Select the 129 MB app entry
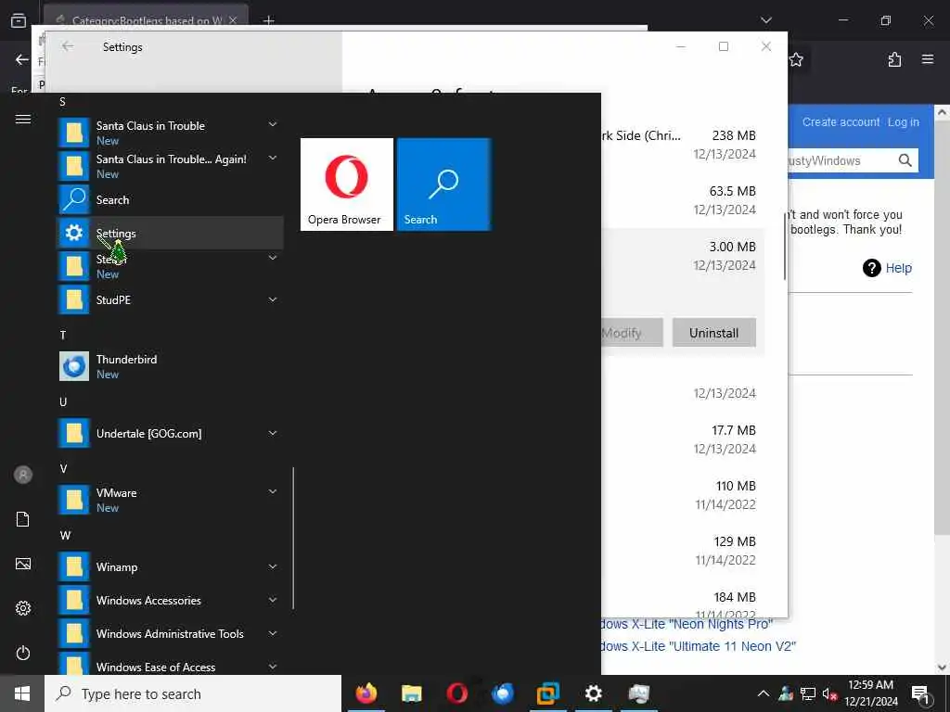The image size is (950, 712). [682, 551]
